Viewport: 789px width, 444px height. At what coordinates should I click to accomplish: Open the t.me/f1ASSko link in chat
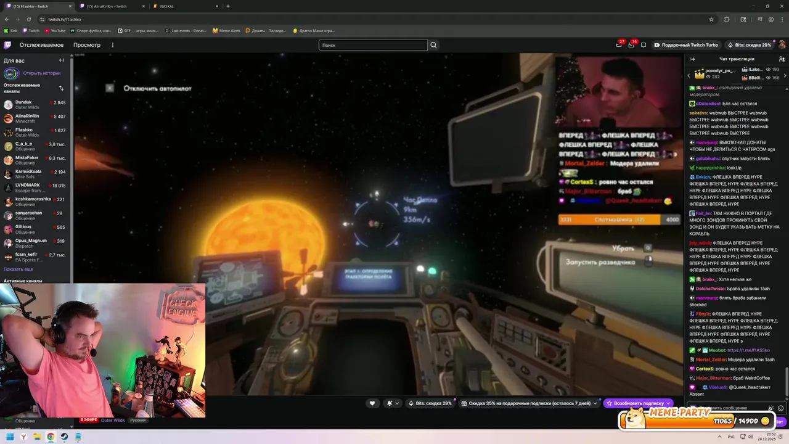[x=748, y=350]
